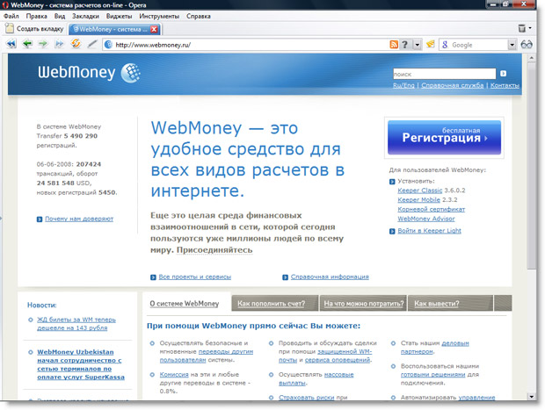Select the О системе WebMoney tab

click(x=185, y=304)
